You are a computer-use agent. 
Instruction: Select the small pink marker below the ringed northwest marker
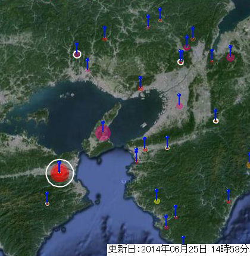point(87,70)
